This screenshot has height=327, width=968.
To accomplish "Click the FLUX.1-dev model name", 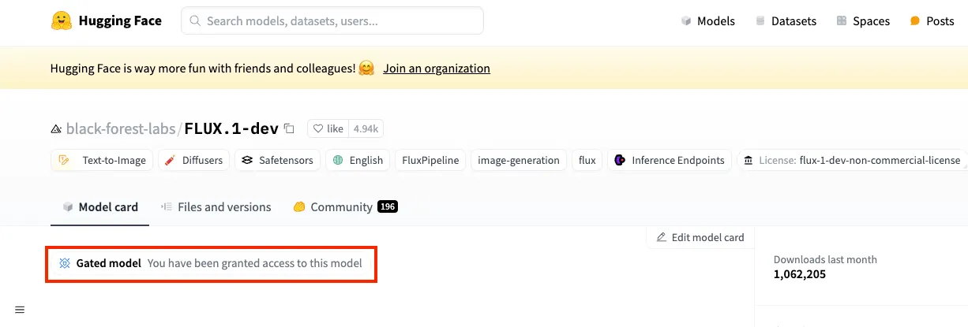I will click(x=231, y=128).
